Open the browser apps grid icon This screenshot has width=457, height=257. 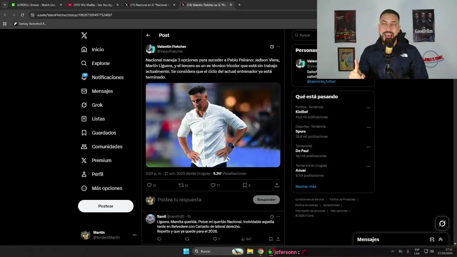click(x=5, y=24)
